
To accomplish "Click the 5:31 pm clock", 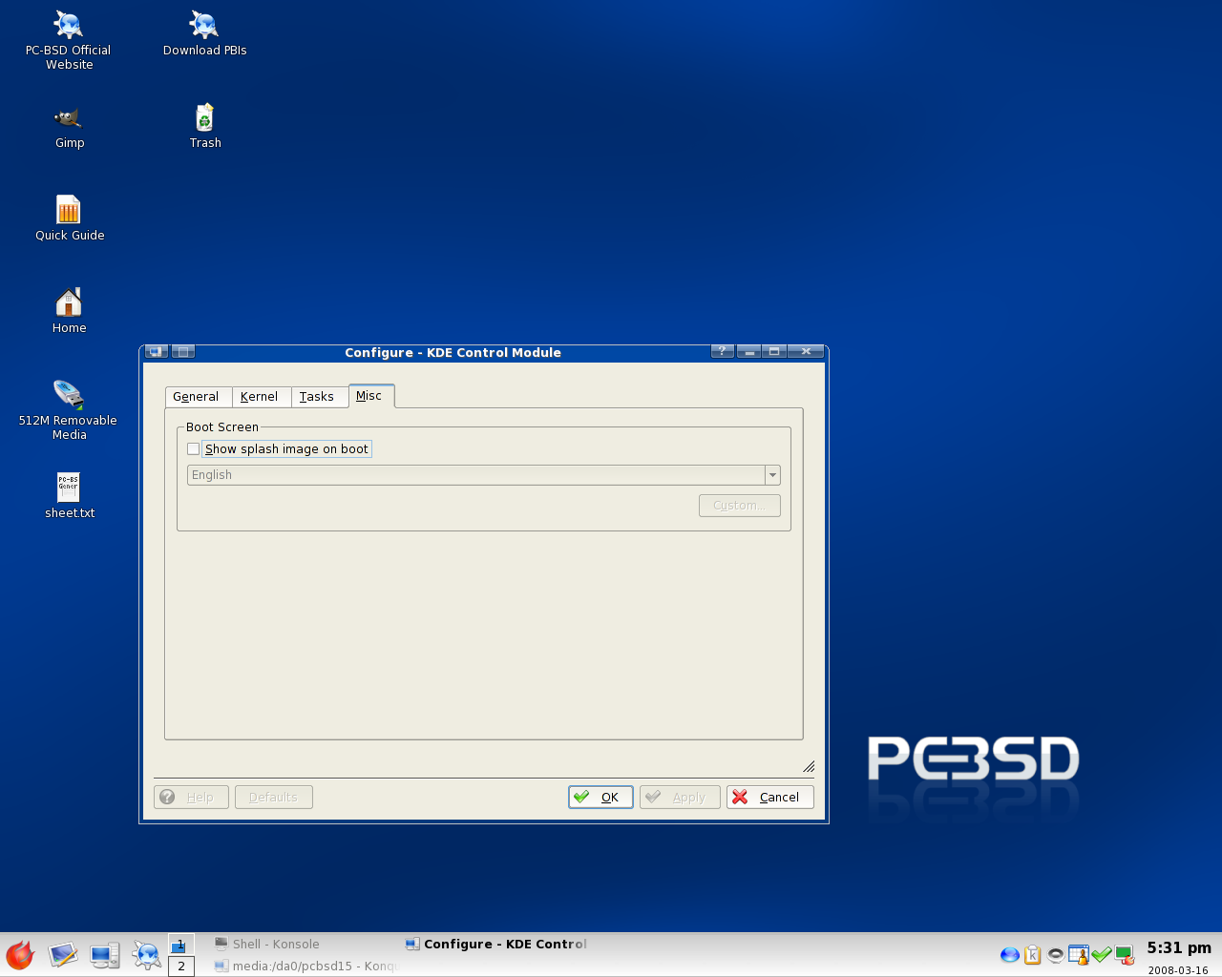I will point(1179,947).
